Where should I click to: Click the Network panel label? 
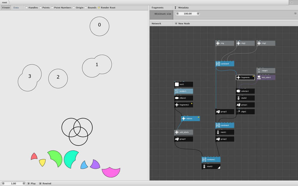pyautogui.click(x=156, y=24)
